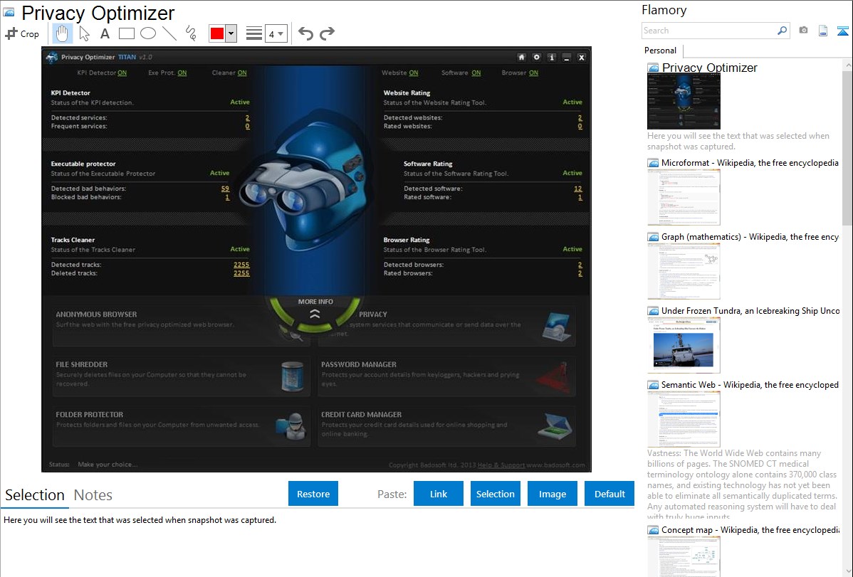Click the File Shredder barrel icon
Screen dimensions: 853x577
click(293, 376)
